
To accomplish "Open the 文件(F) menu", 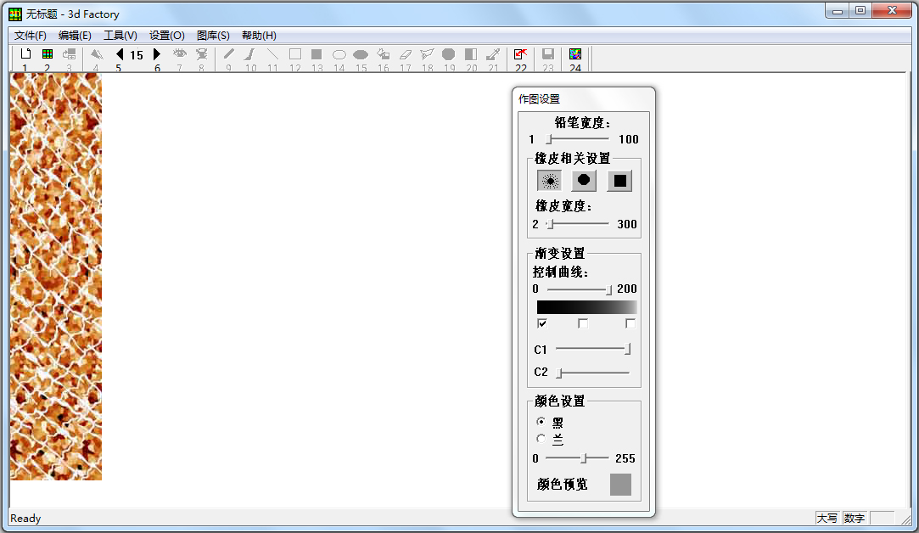I will pos(31,35).
